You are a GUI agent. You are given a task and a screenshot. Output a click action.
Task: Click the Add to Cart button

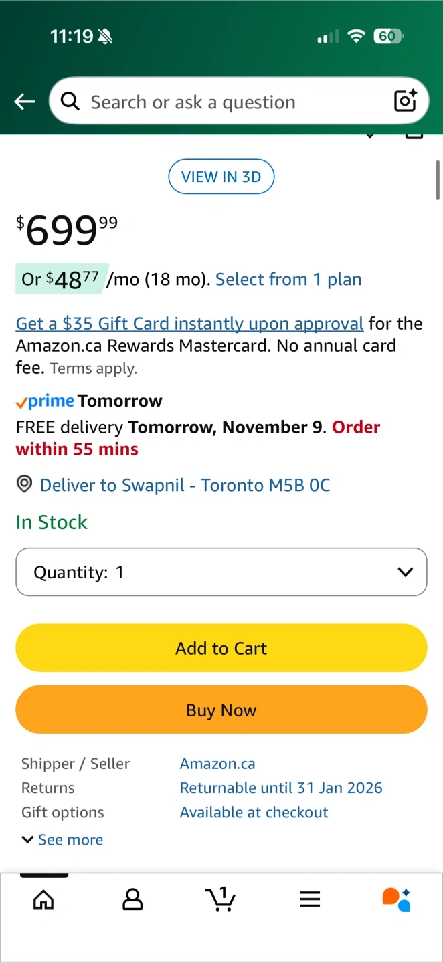[221, 648]
